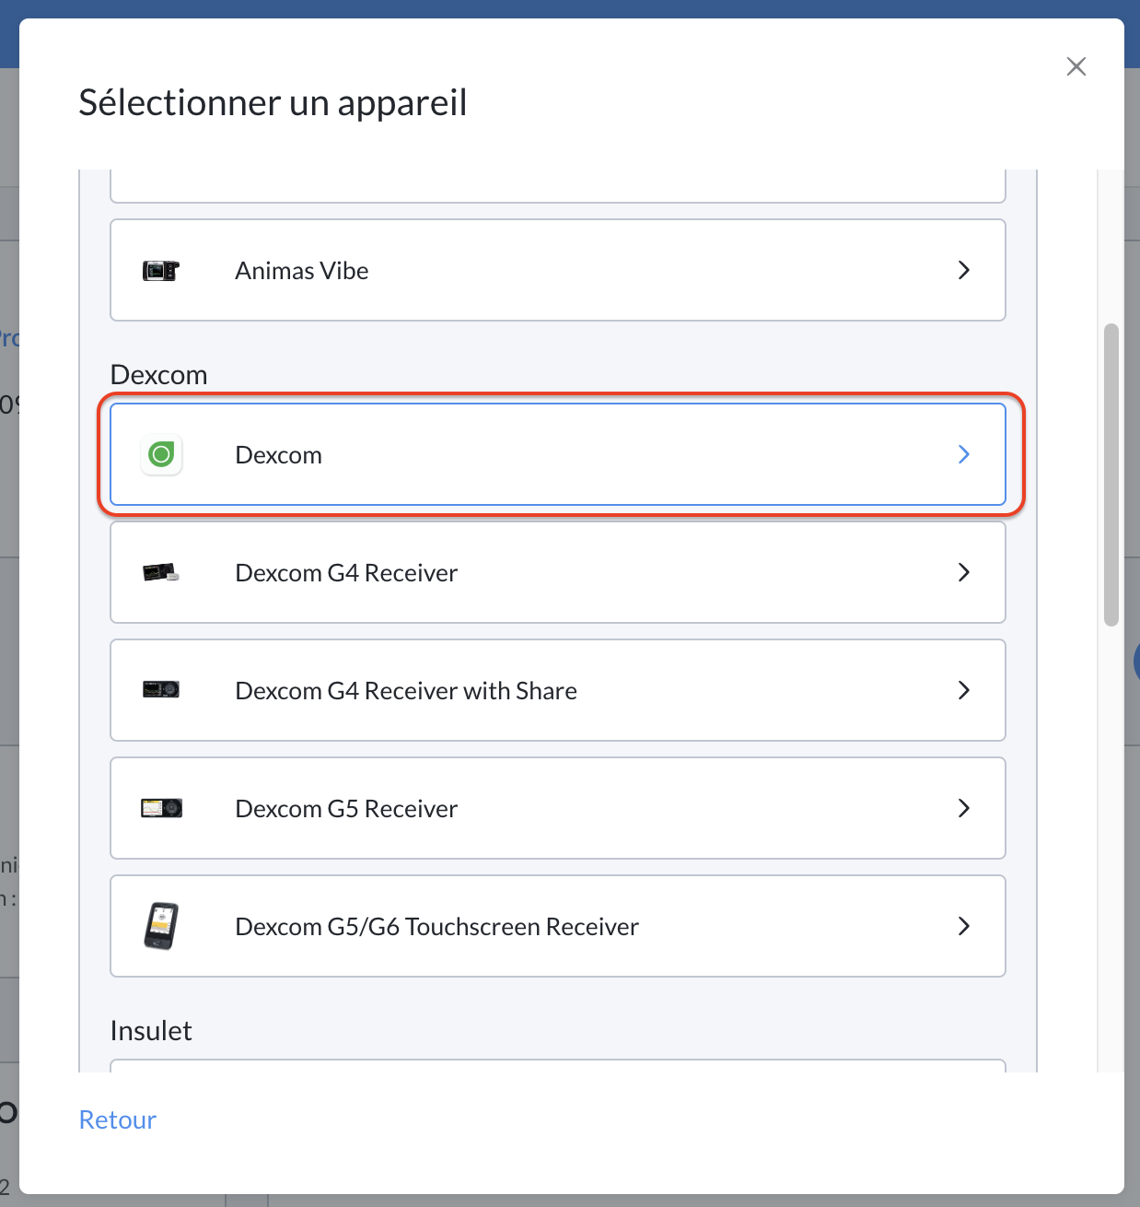Close the device selection dialog
This screenshot has width=1140, height=1207.
click(1076, 66)
